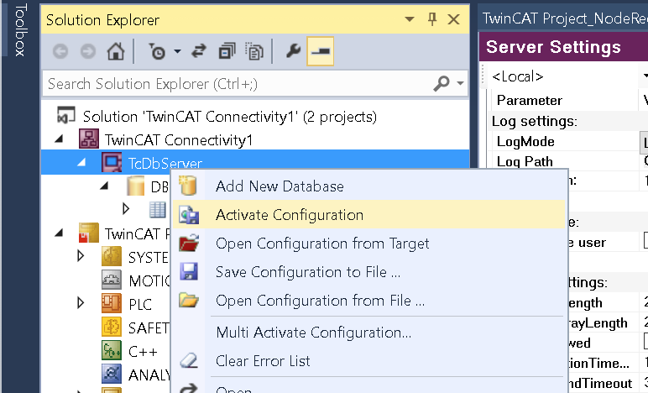Expand the PLC node
This screenshot has width=648, height=393.
[81, 303]
